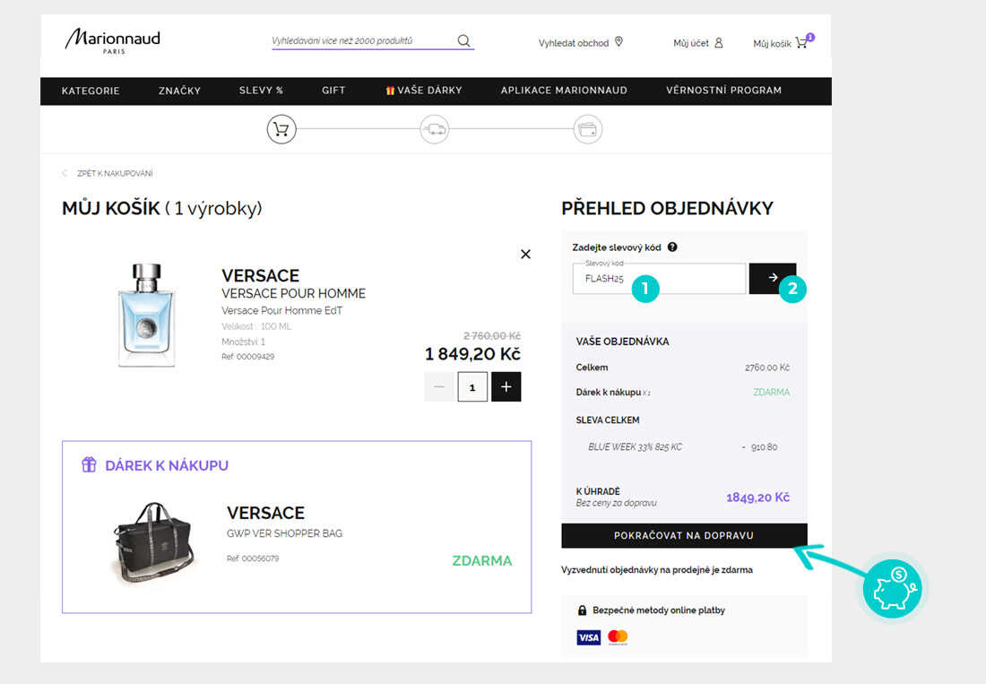Screen dimensions: 986x684
Task: Open Věrnostní program menu item
Action: pyautogui.click(x=723, y=91)
